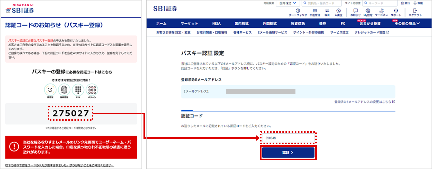Screen dimensions: 432x169
Task: Expand the その他の商品 navigation menu
Action: pos(407,24)
